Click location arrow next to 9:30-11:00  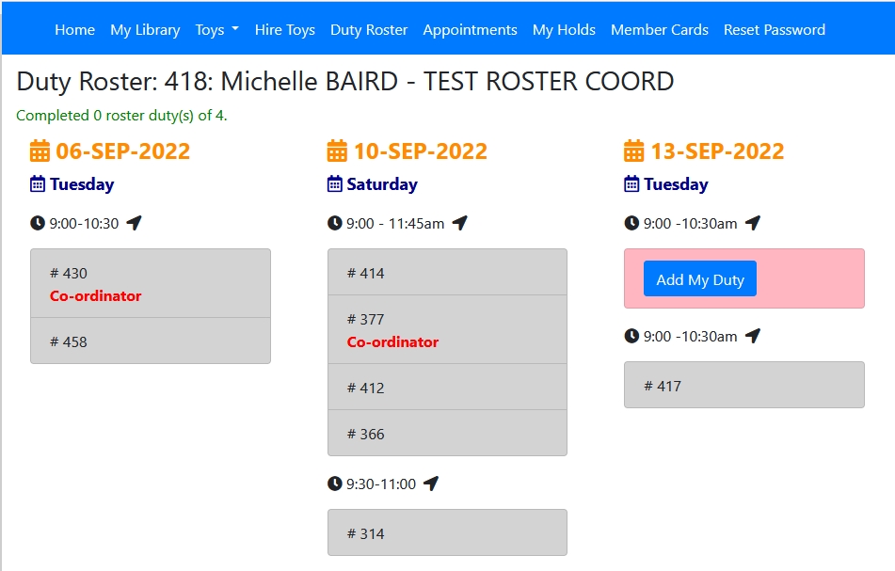(x=431, y=484)
